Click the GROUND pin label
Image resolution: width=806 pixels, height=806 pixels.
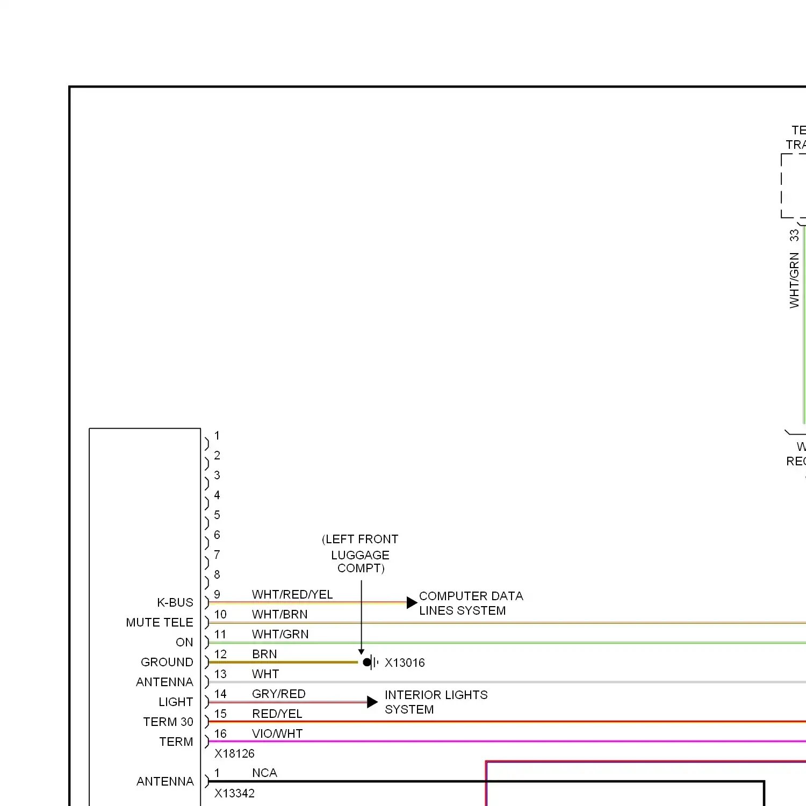167,662
